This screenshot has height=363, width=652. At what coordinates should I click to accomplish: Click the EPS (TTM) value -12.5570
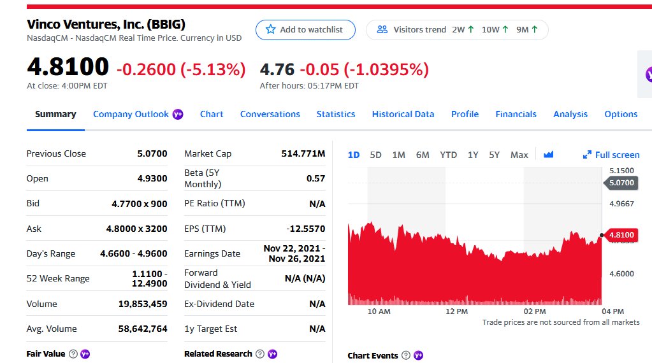pyautogui.click(x=306, y=229)
